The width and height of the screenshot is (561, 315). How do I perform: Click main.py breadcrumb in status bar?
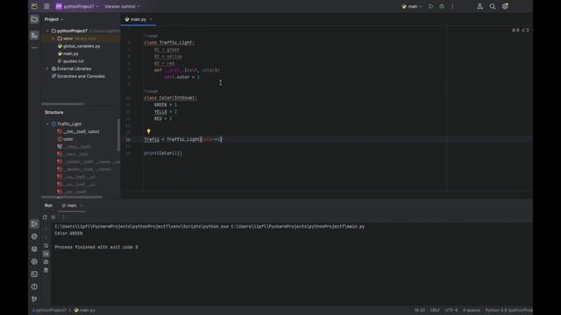tap(85, 311)
